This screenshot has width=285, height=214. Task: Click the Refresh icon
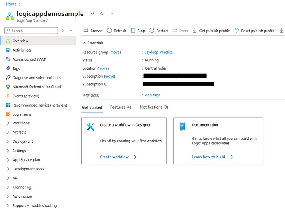tap(109, 31)
